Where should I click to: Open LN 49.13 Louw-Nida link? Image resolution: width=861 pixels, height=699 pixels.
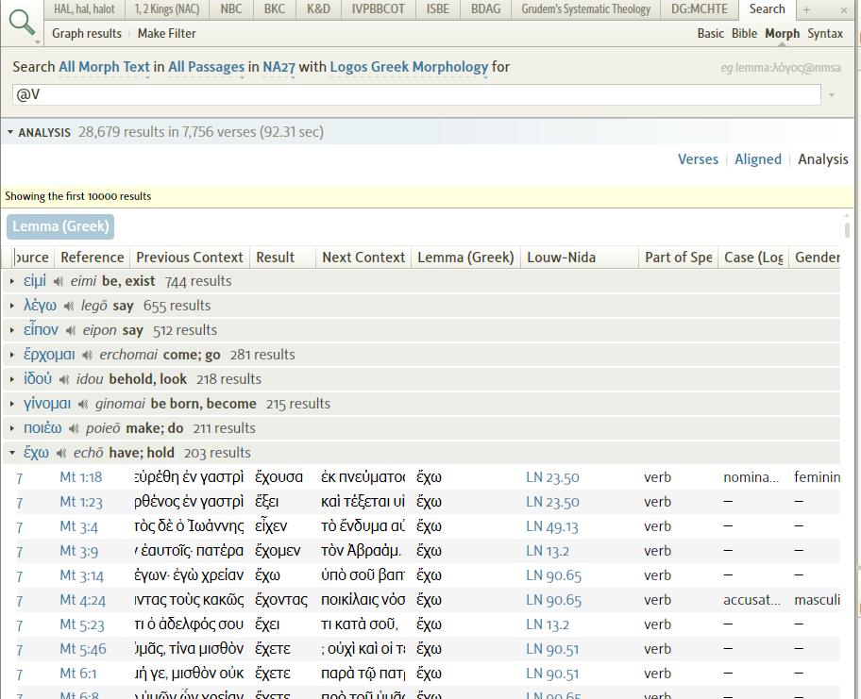[x=552, y=526]
